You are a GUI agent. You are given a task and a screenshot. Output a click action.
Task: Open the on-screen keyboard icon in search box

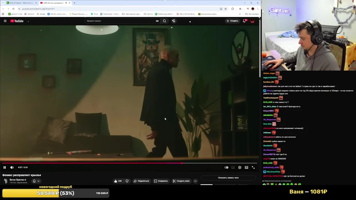157,21
